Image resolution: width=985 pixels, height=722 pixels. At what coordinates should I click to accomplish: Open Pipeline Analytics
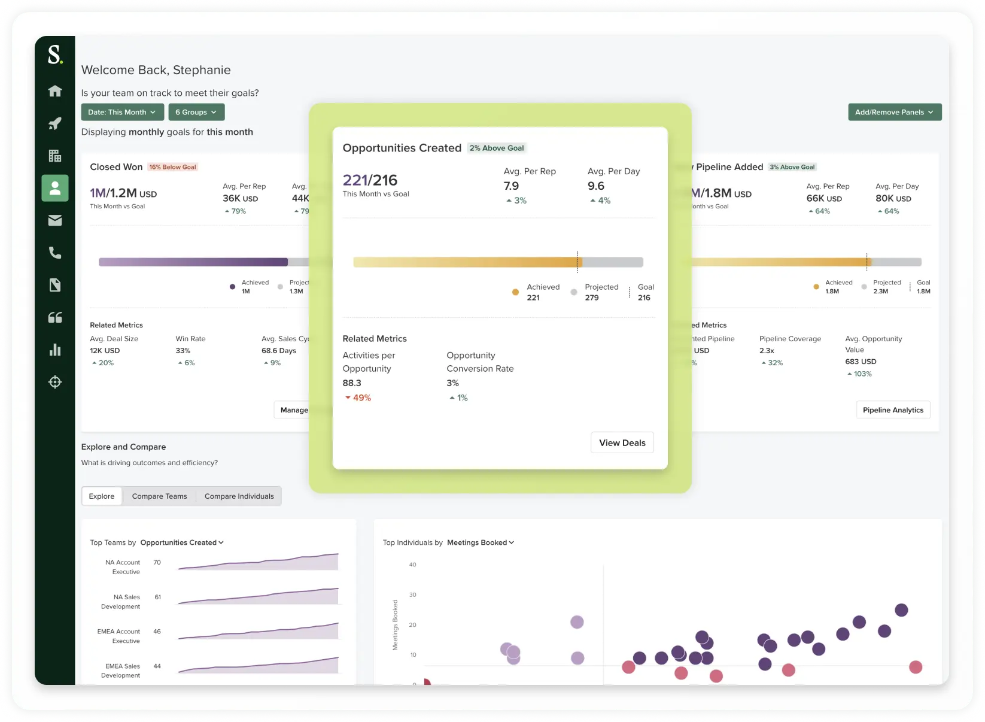[893, 409]
